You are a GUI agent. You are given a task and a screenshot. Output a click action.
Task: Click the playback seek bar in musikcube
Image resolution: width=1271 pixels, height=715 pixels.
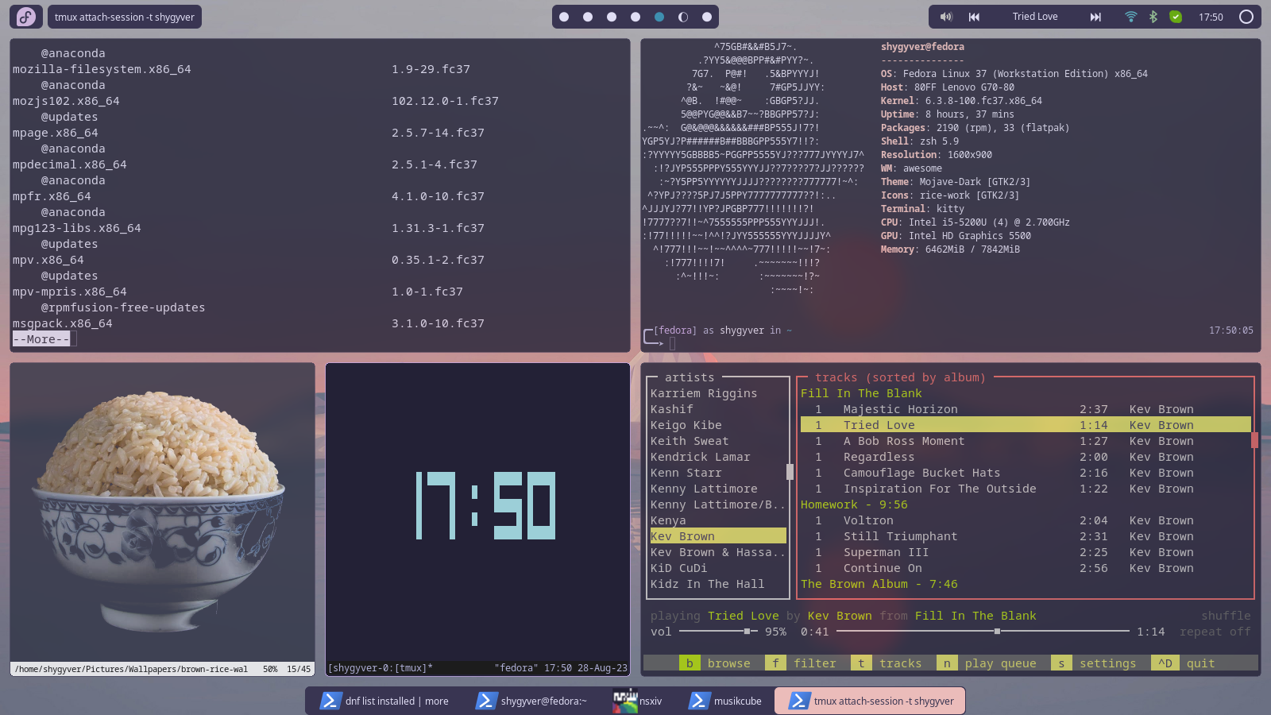coord(983,632)
